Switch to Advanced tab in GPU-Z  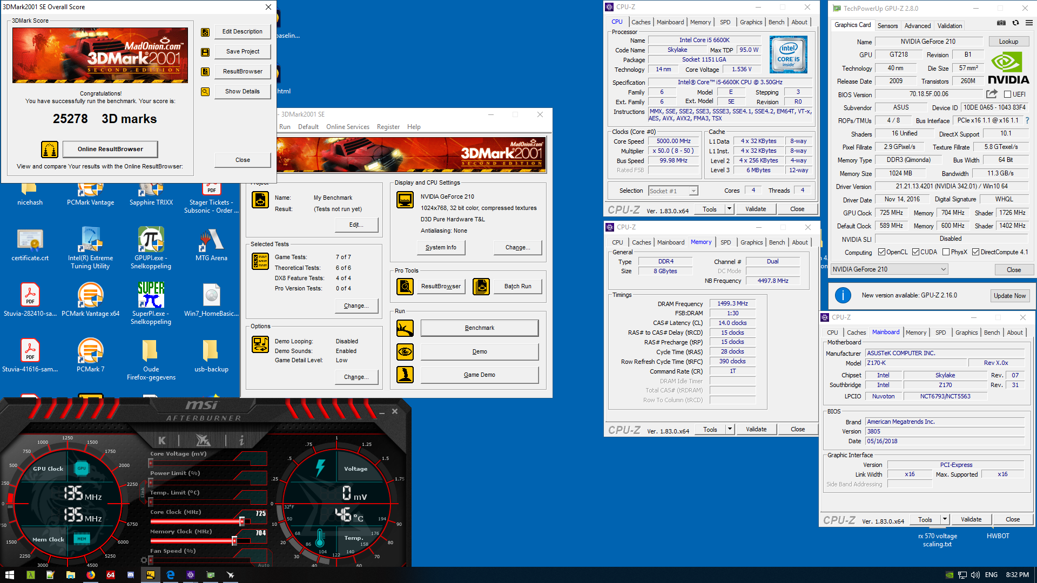coord(918,26)
